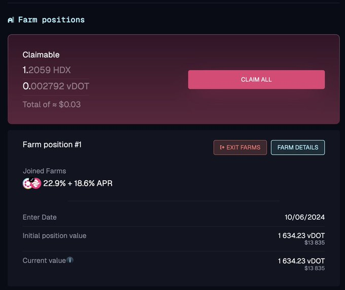
Task: Exit farms for position #1
Action: click(x=240, y=147)
